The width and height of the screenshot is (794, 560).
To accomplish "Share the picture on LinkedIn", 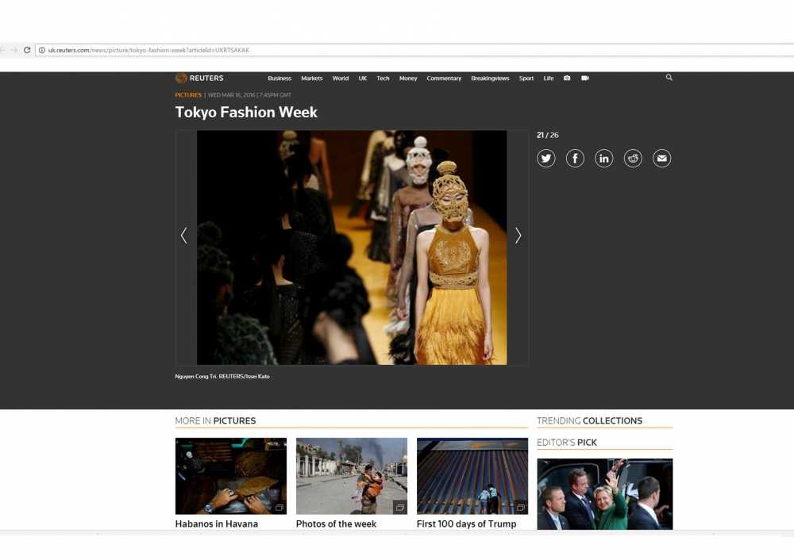I will (x=604, y=159).
